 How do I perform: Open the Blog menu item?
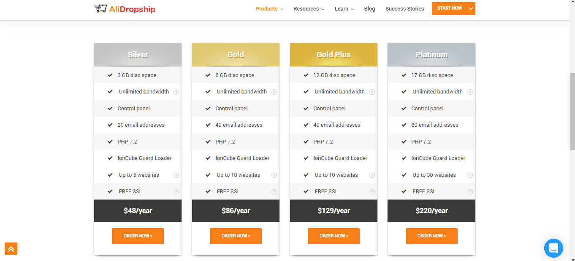[369, 9]
